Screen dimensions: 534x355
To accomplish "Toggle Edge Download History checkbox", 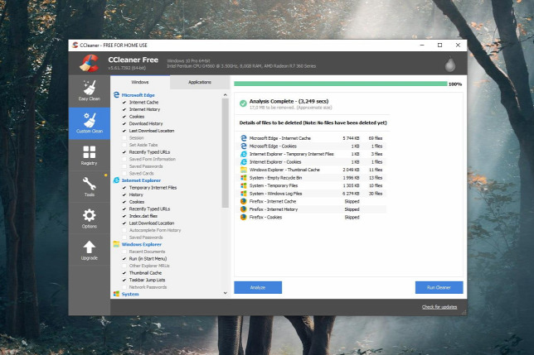I will [x=124, y=123].
